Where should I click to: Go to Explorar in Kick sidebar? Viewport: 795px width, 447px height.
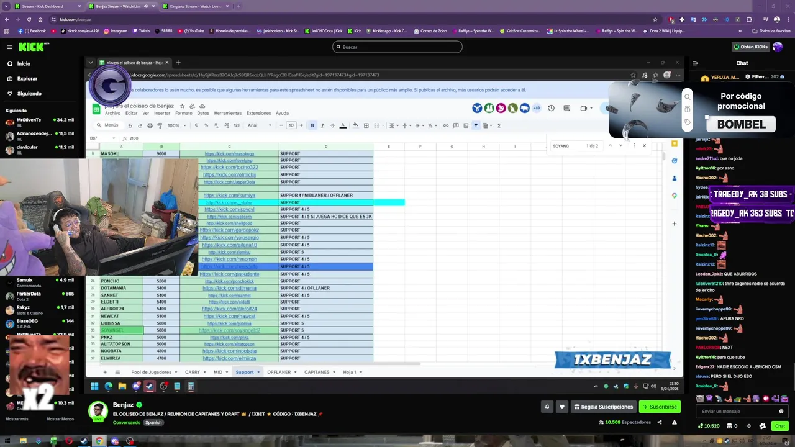click(x=27, y=79)
